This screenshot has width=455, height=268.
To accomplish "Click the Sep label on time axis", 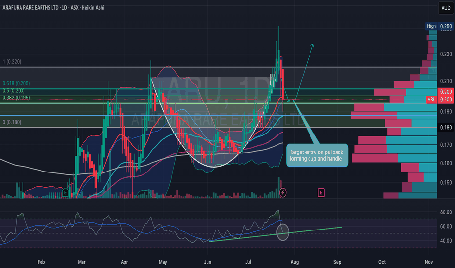I will click(x=337, y=262).
